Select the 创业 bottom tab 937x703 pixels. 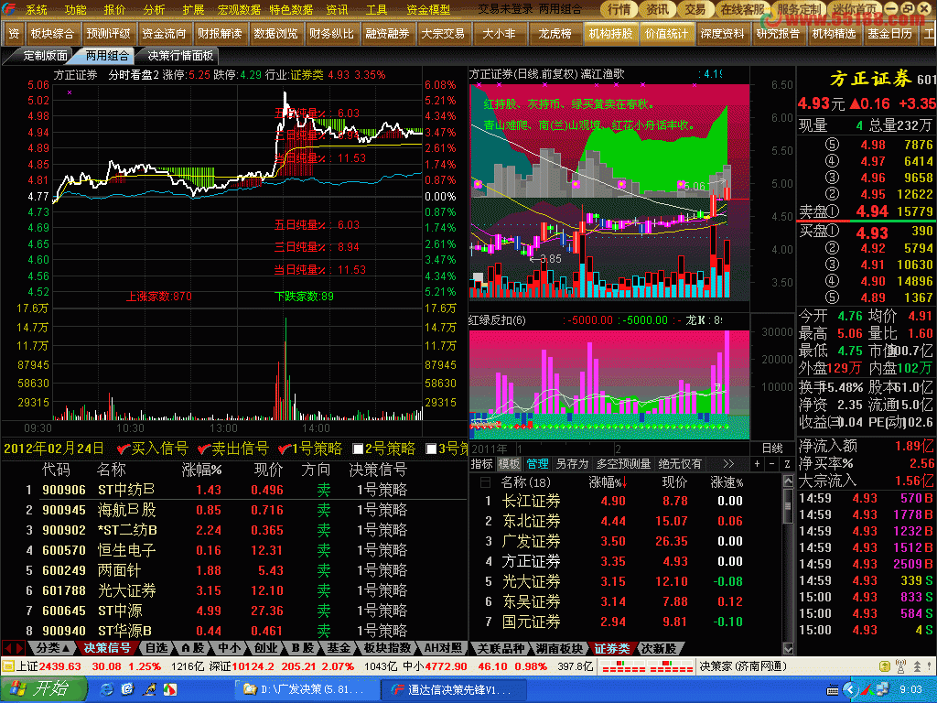266,648
